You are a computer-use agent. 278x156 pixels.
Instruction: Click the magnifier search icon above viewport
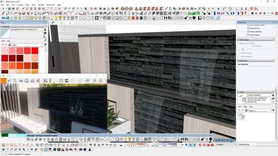point(53,23)
